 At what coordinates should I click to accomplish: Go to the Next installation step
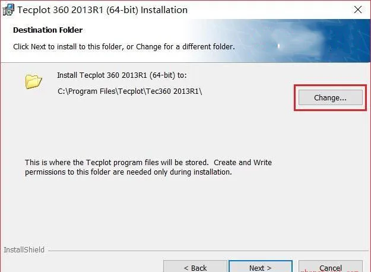click(261, 267)
